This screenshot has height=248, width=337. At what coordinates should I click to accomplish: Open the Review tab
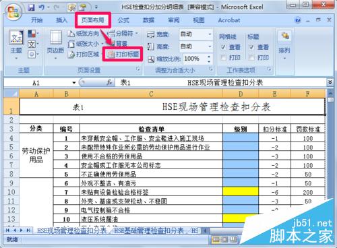tap(174, 20)
